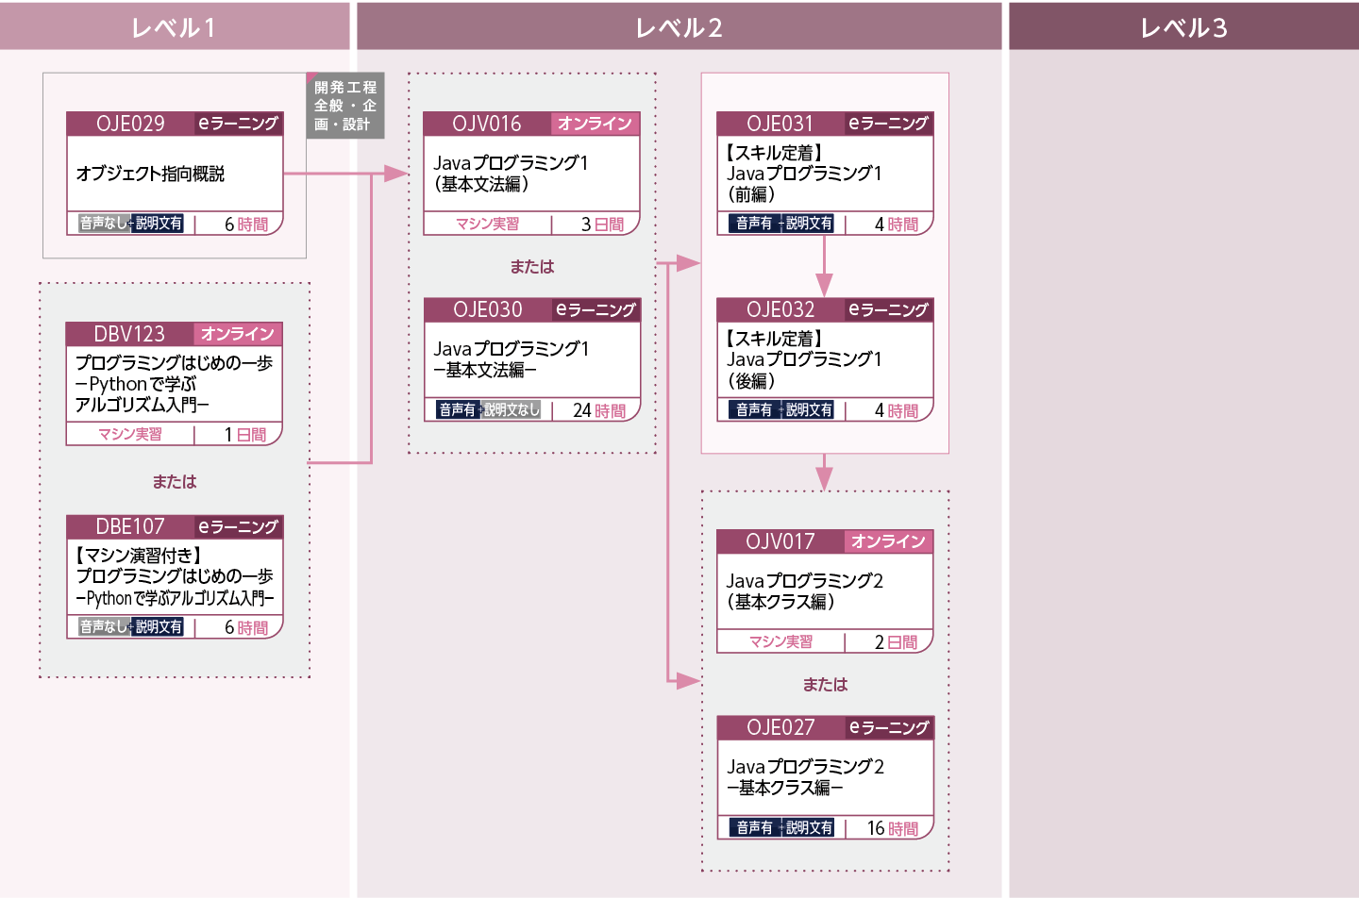The image size is (1359, 898).
Task: Open course code OJV017
Action: tap(780, 541)
